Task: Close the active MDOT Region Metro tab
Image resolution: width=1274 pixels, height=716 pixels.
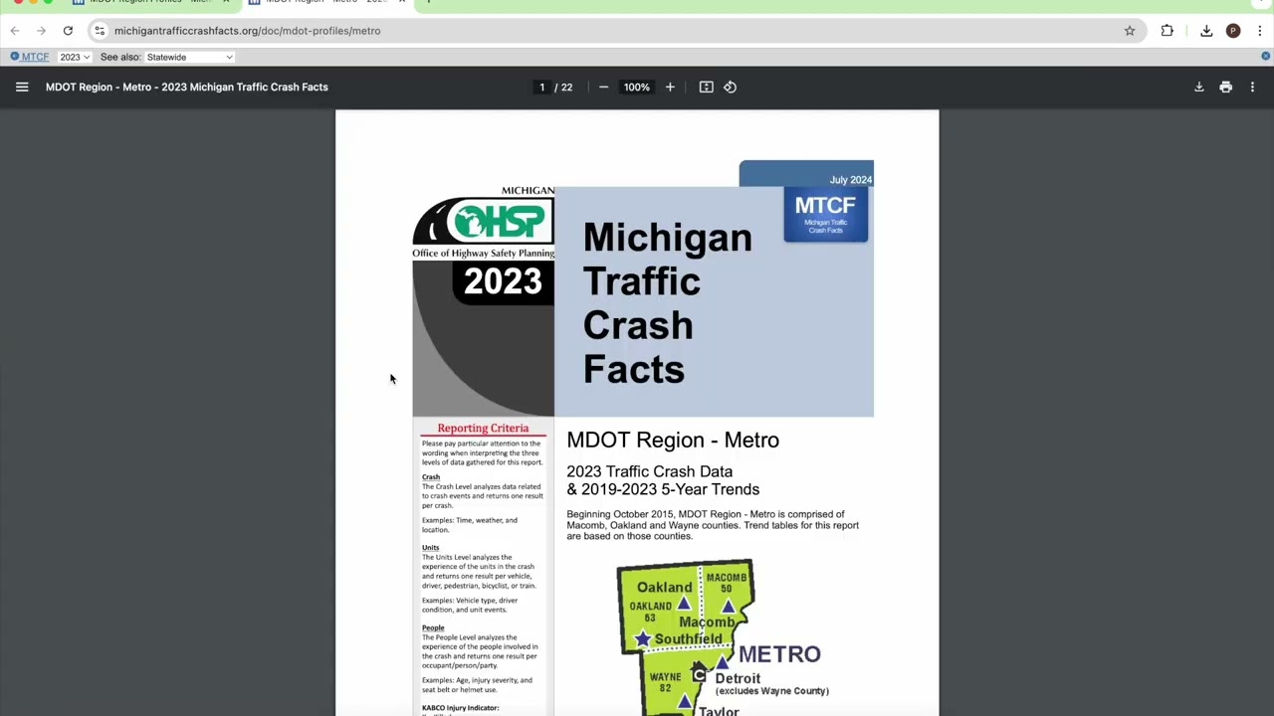Action: click(402, 2)
